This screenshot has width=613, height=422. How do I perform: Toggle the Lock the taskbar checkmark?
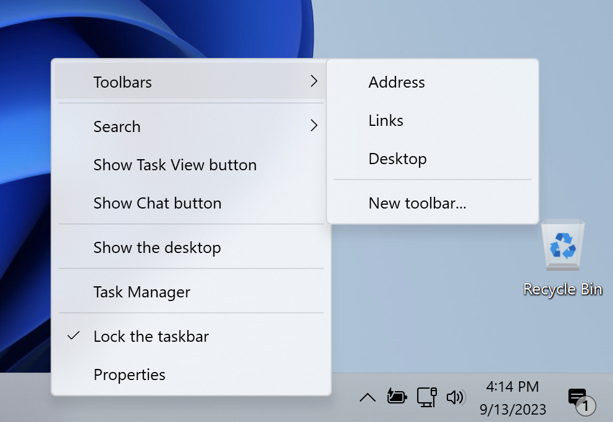tap(74, 336)
